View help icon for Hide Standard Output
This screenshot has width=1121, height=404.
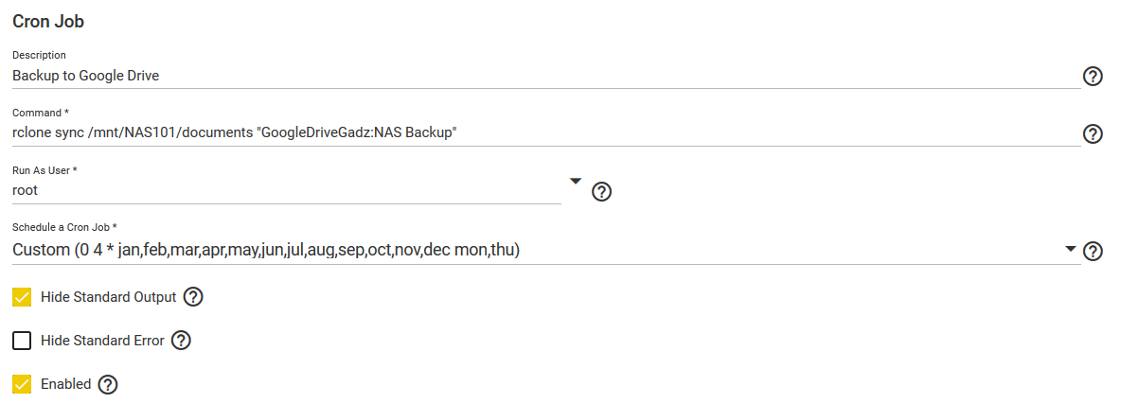(x=193, y=297)
